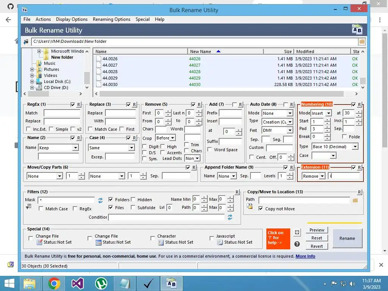Screen dimensions: 388x291
Task: Click the file icon of 44.0030
Action: 99,84
